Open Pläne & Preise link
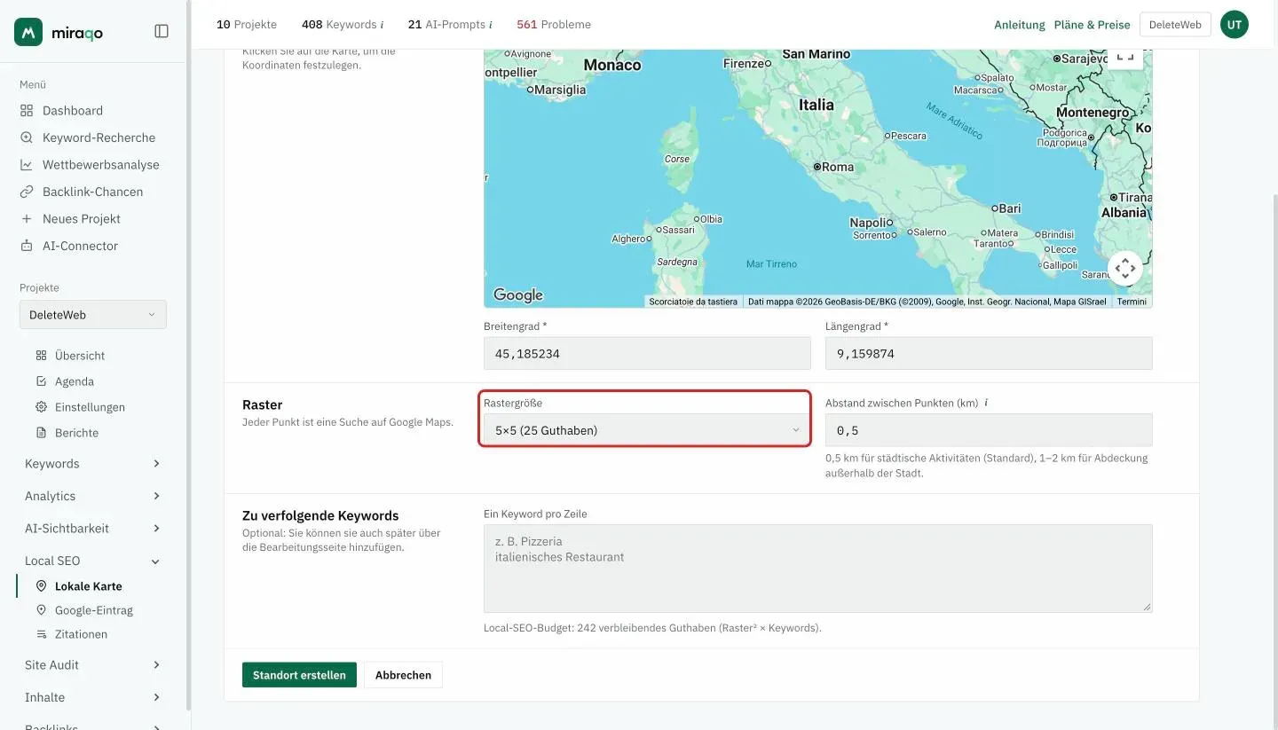The height and width of the screenshot is (730, 1278). pyautogui.click(x=1092, y=25)
